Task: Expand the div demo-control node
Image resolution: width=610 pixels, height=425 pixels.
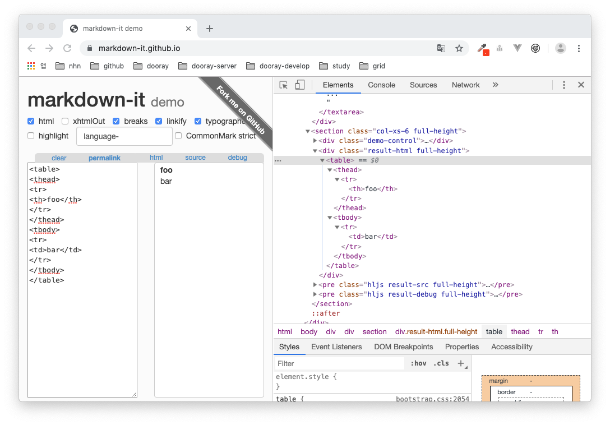Action: point(315,141)
